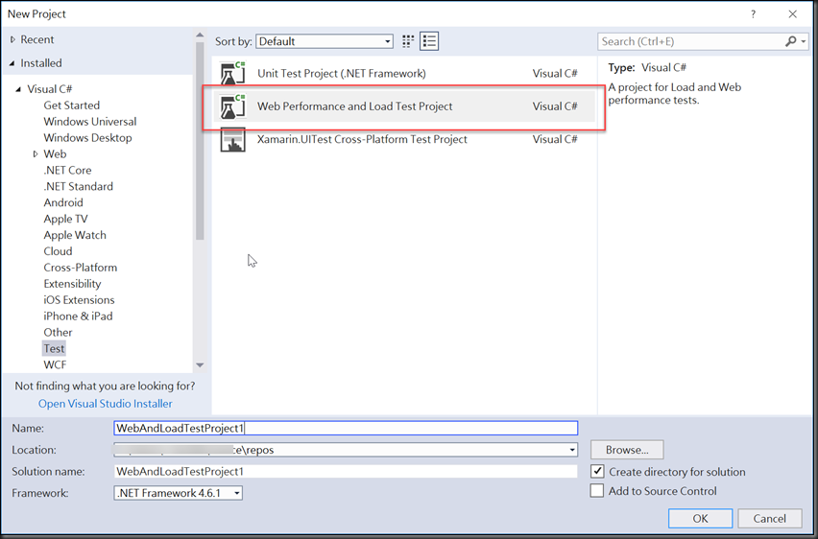
Task: Enable Add to Source Control checkbox
Action: pyautogui.click(x=597, y=490)
